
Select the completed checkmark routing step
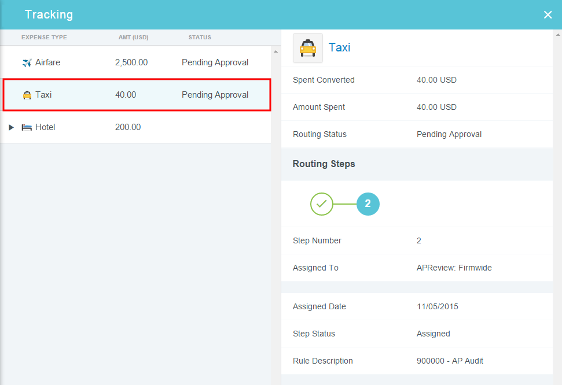tap(322, 203)
